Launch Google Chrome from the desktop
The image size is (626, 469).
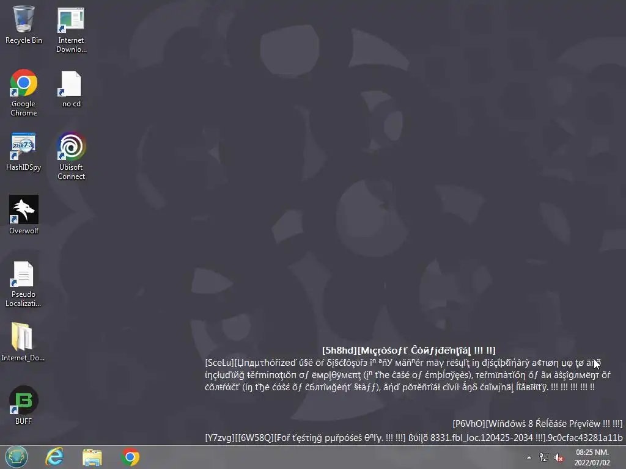(x=24, y=93)
